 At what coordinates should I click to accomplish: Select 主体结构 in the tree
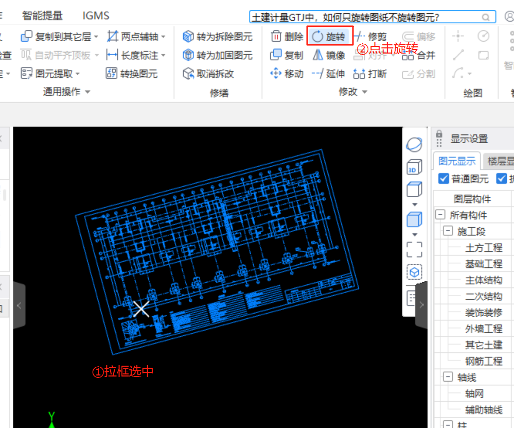pyautogui.click(x=484, y=280)
